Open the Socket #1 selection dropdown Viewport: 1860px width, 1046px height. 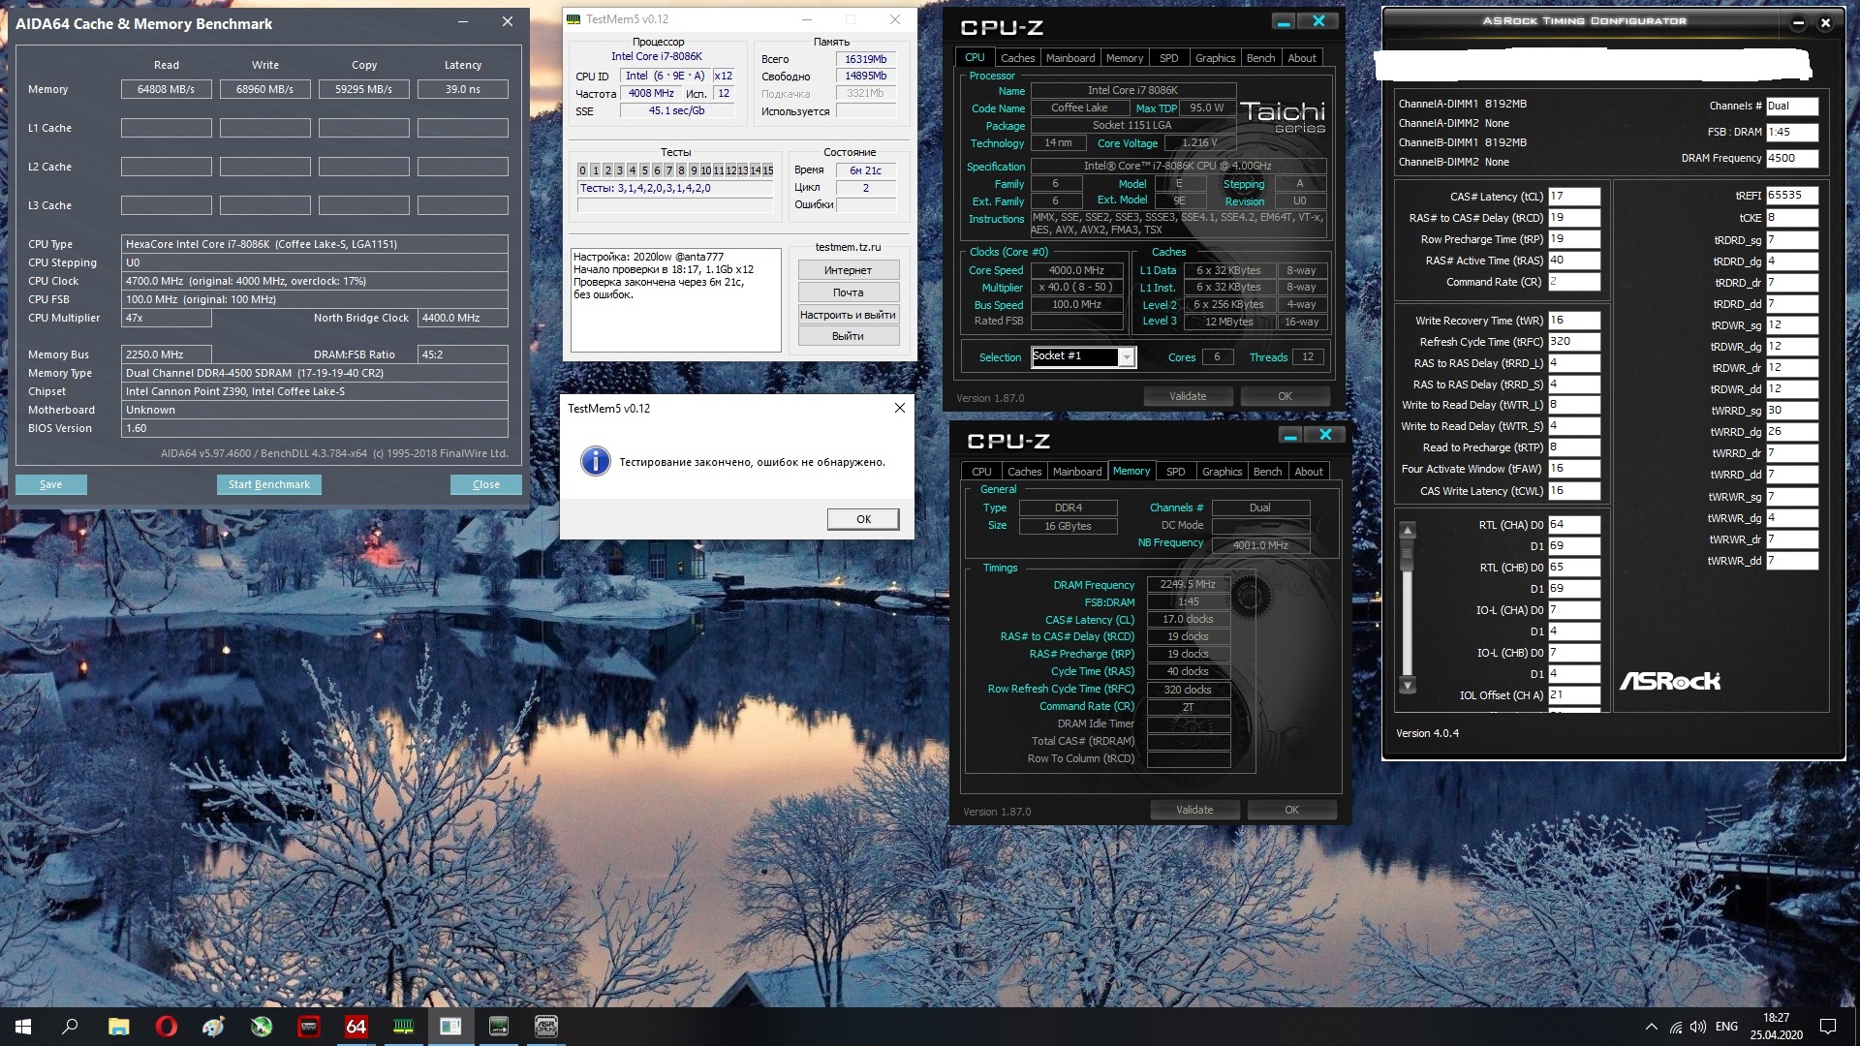[1126, 357]
